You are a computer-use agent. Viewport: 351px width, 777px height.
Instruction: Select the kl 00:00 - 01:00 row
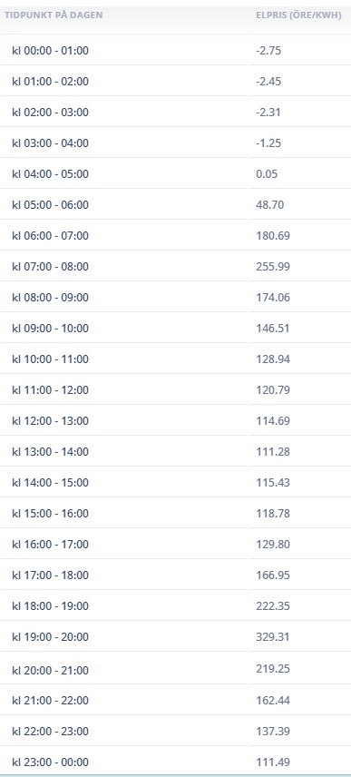(175, 50)
